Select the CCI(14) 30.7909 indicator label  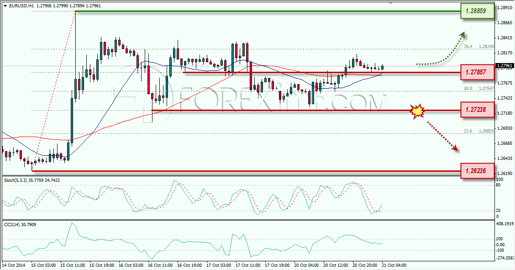click(x=20, y=225)
